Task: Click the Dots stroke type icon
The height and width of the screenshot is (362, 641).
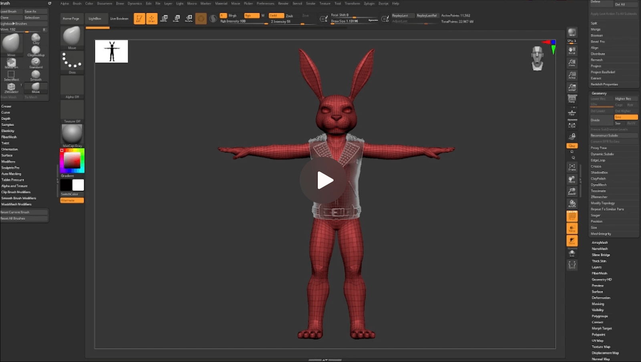Action: click(x=72, y=61)
